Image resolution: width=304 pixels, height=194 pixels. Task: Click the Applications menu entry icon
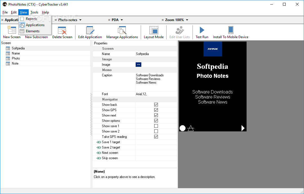[22, 25]
